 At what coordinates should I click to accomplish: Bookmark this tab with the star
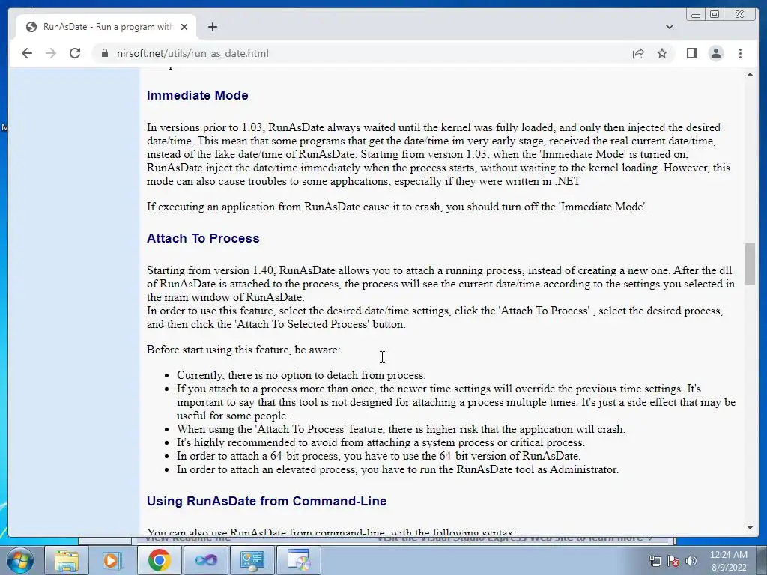662,53
